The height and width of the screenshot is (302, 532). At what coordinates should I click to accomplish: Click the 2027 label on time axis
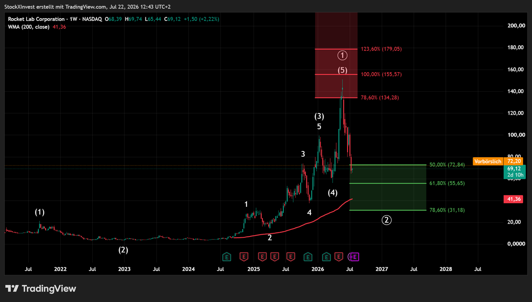(382, 269)
